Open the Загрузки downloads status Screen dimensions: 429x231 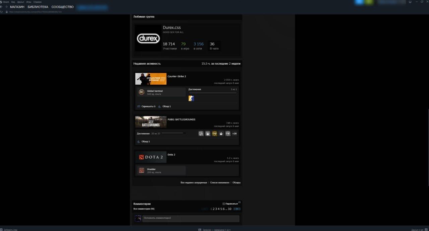click(214, 230)
